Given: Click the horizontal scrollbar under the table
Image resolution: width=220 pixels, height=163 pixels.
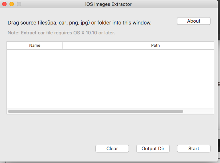Looking at the screenshot, I should coord(95,111).
